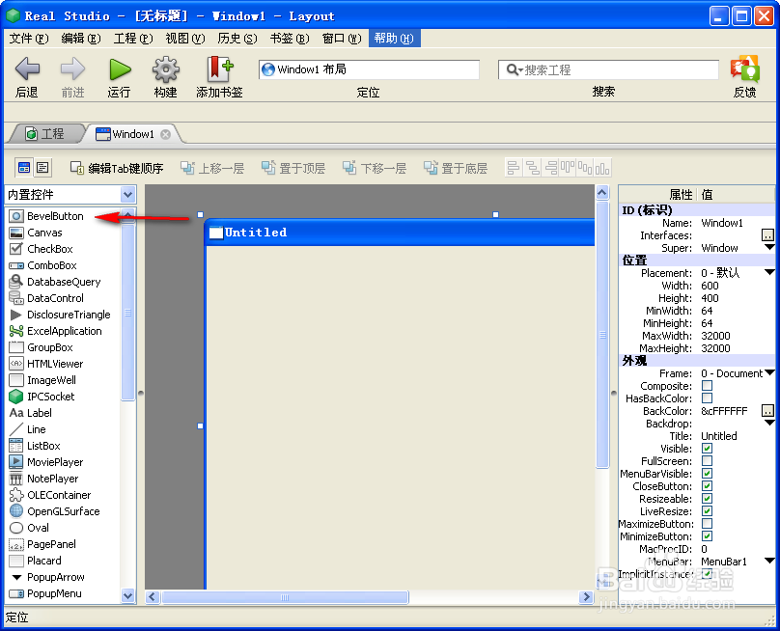Select the ExcelApplication control
The image size is (780, 631).
click(64, 331)
